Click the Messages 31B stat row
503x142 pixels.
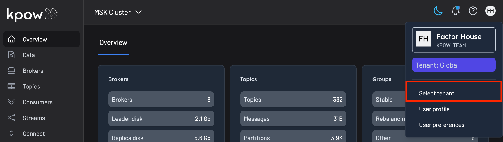click(293, 119)
